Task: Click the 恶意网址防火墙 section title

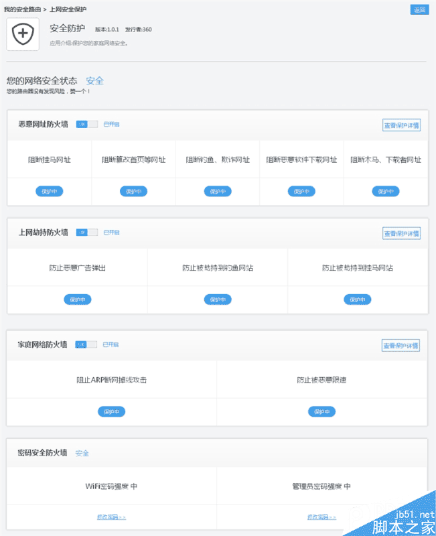Action: coord(43,124)
